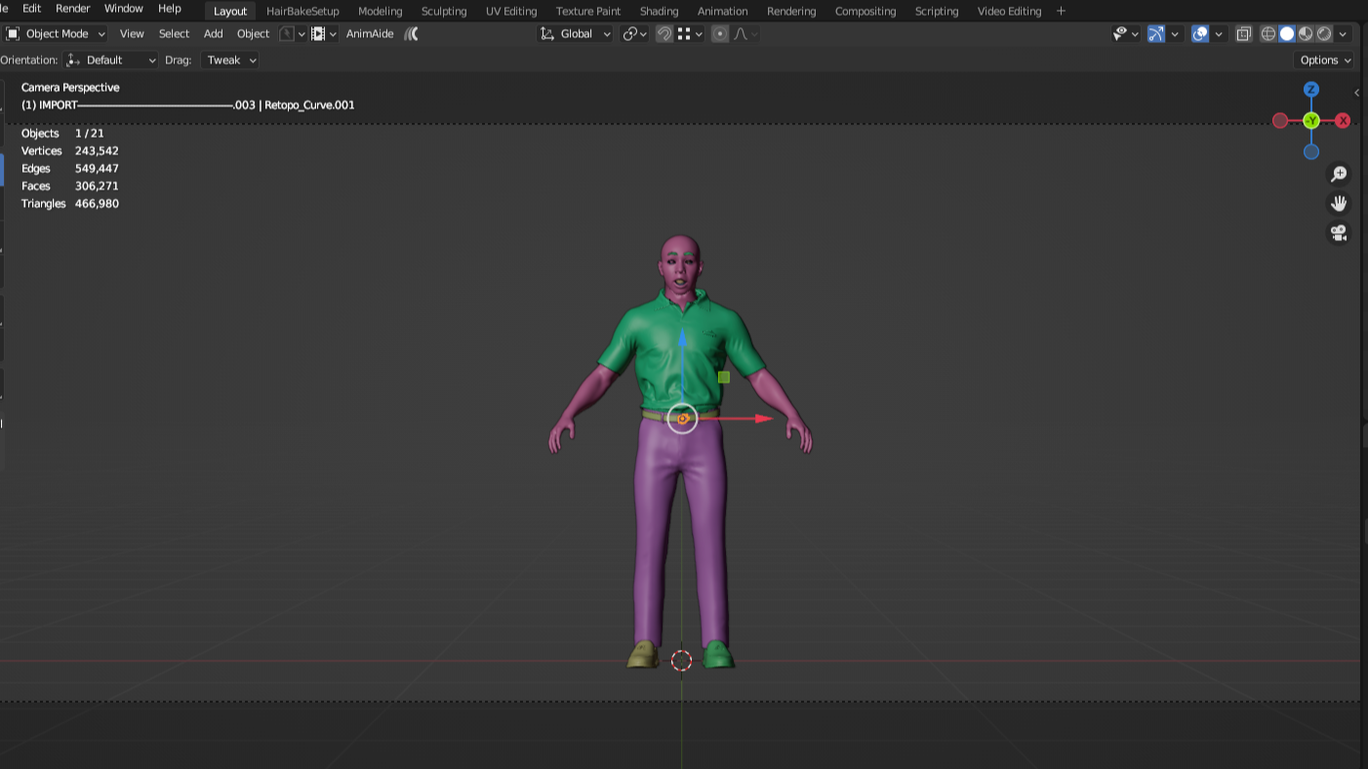This screenshot has height=769, width=1368.
Task: Switch to wireframe viewport shading
Action: click(1268, 34)
